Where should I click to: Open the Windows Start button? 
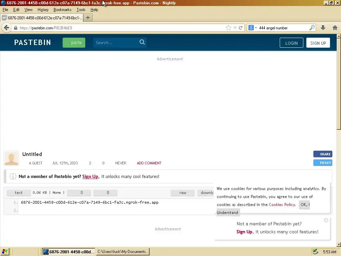click(4, 252)
